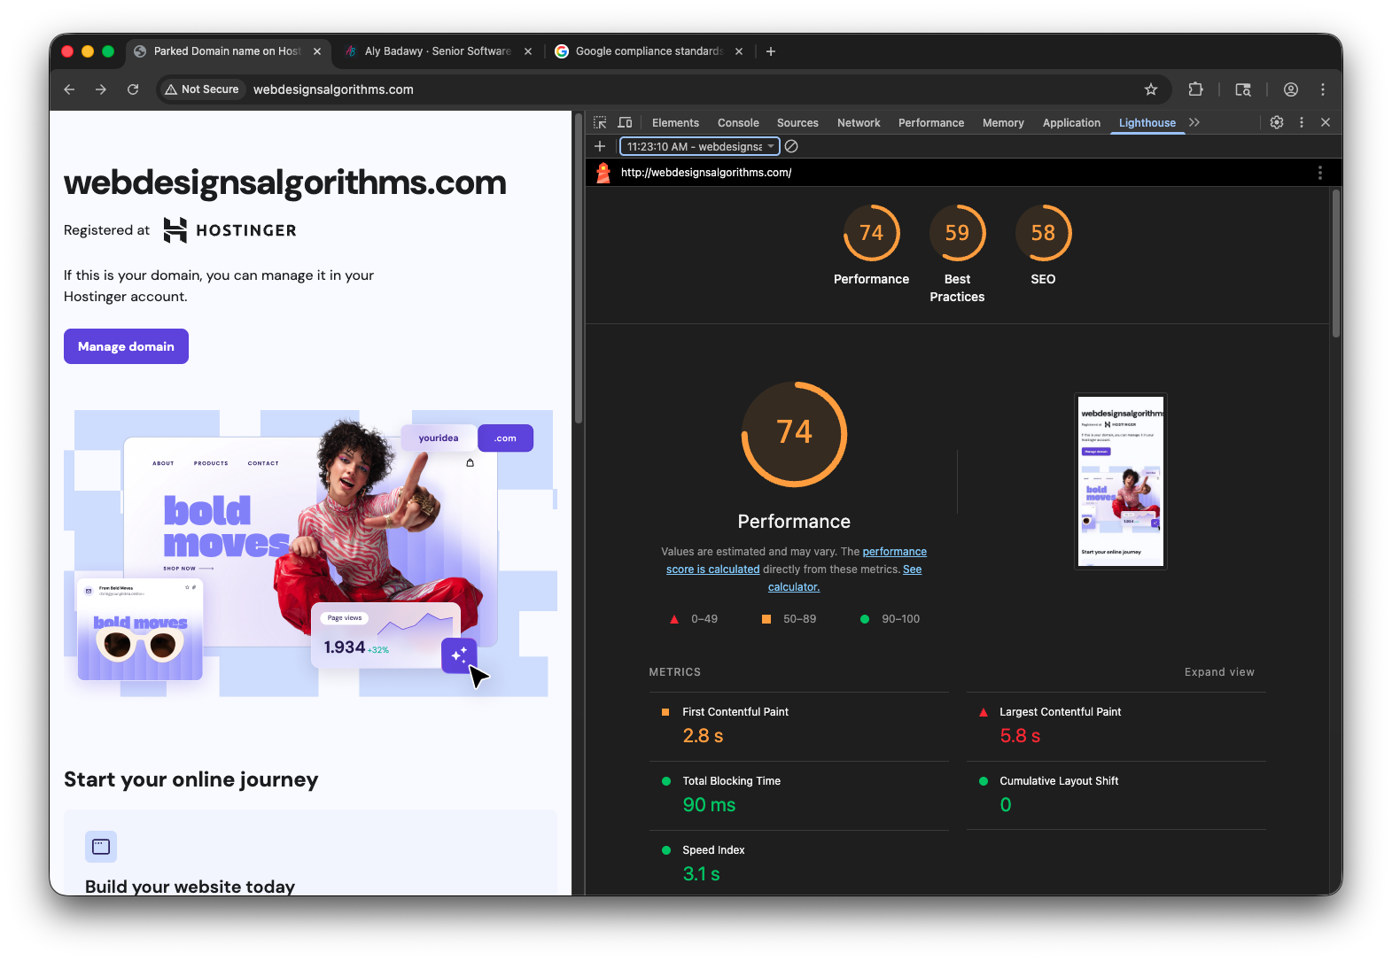This screenshot has height=961, width=1392.
Task: Reload the page
Action: pos(133,89)
